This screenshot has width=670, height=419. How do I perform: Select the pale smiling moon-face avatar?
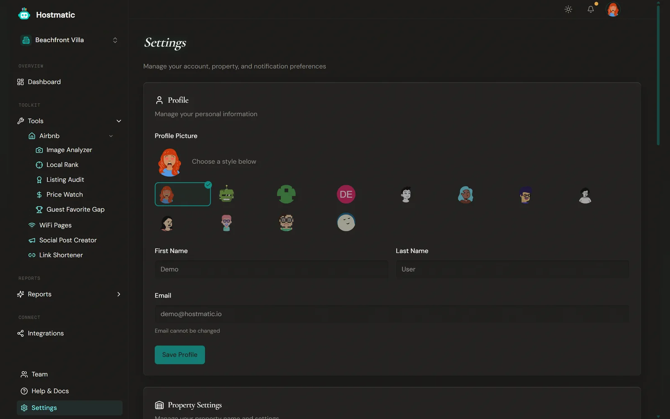point(346,222)
